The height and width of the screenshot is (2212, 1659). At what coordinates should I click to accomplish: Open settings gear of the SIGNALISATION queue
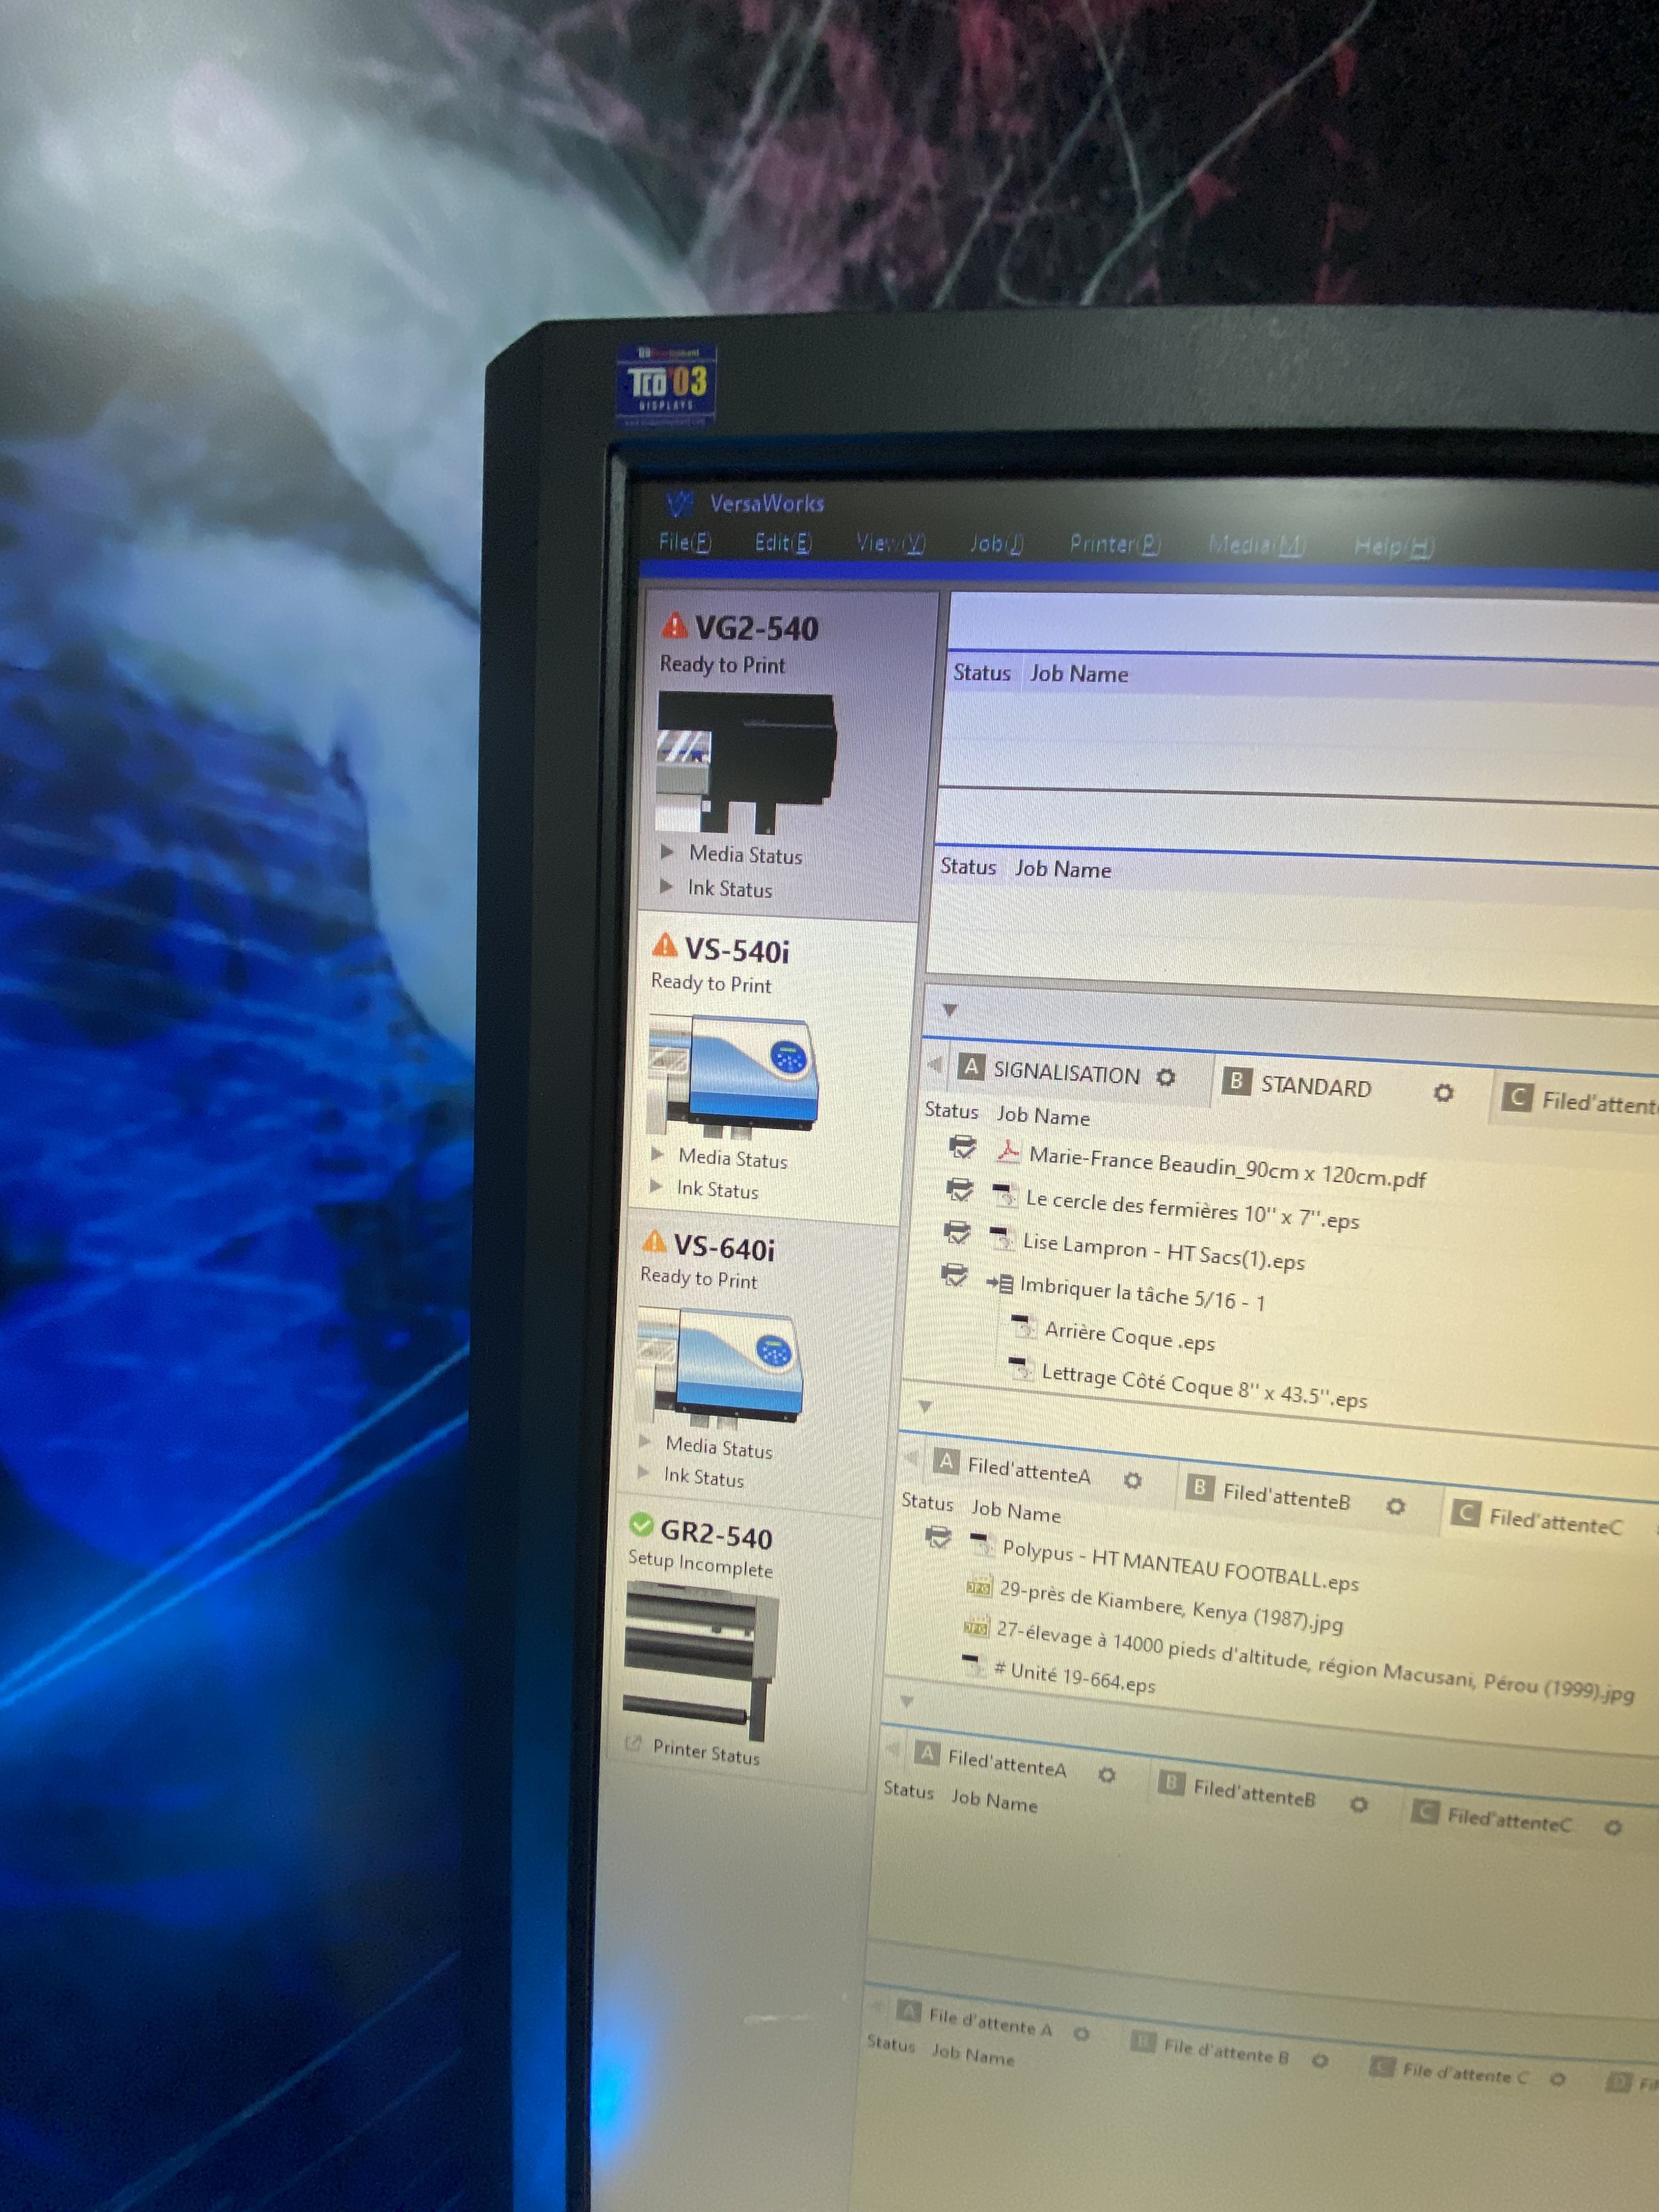coord(1165,1077)
